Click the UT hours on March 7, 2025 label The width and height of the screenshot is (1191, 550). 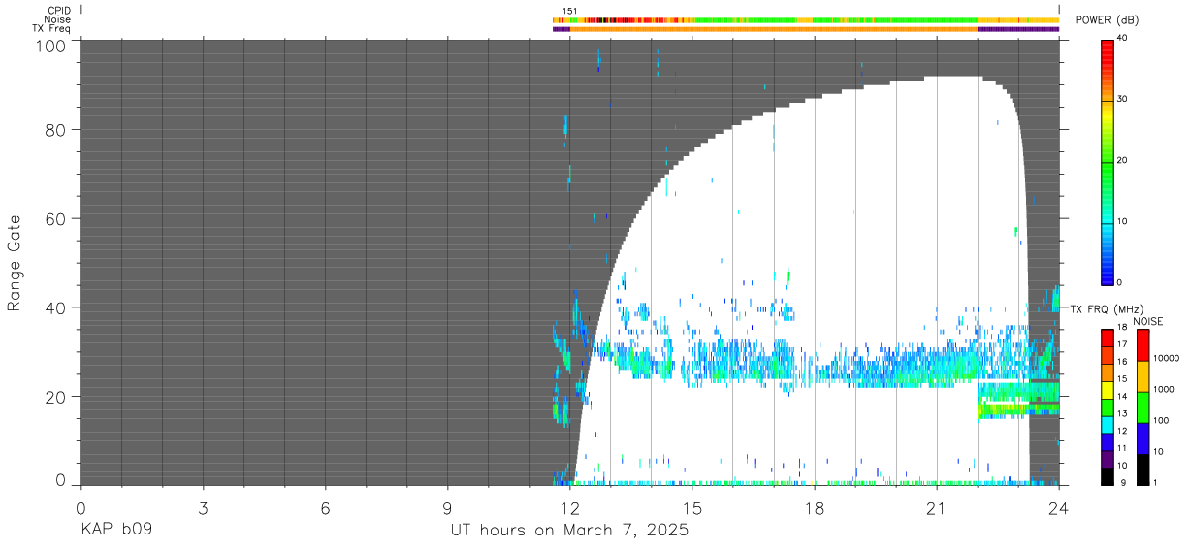569,531
